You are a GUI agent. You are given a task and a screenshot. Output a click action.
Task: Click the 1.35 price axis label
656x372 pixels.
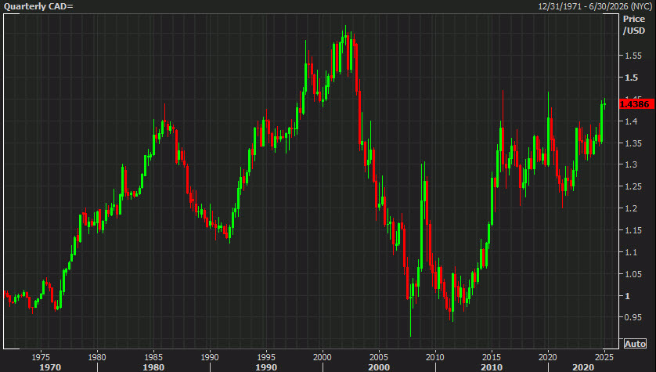pos(633,143)
